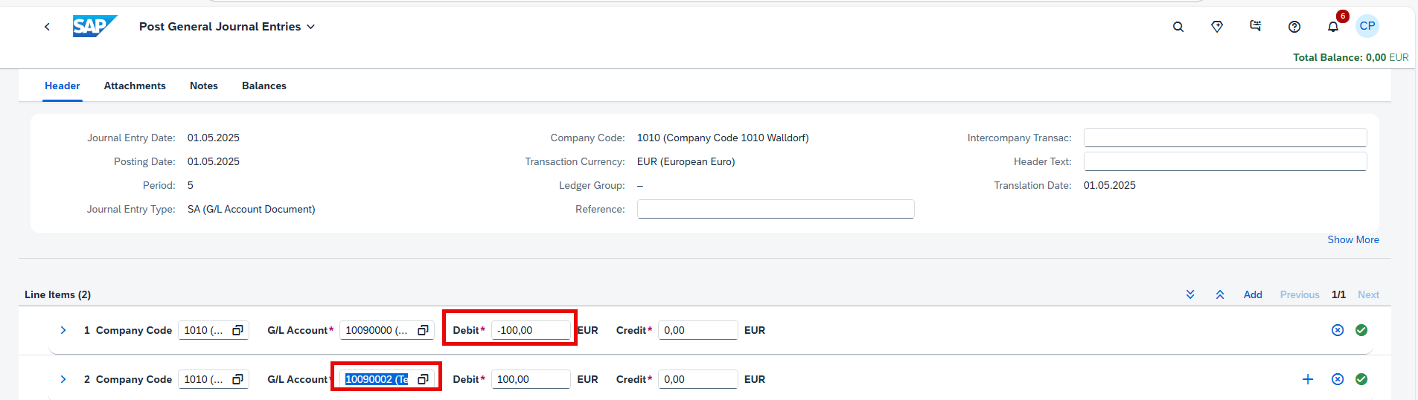Image resolution: width=1418 pixels, height=400 pixels.
Task: Delete line item 1 with circle-x icon
Action: click(1338, 330)
